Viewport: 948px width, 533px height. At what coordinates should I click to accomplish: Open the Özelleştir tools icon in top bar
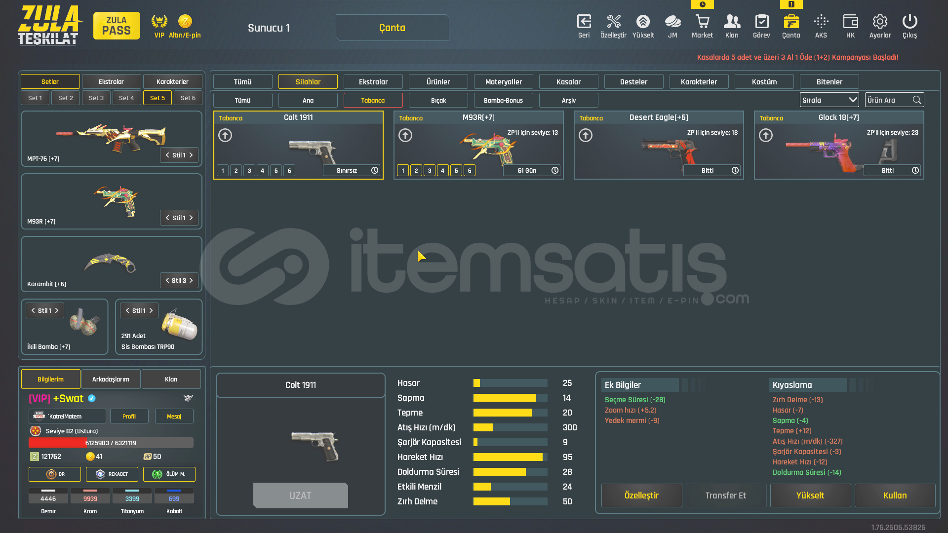(613, 22)
